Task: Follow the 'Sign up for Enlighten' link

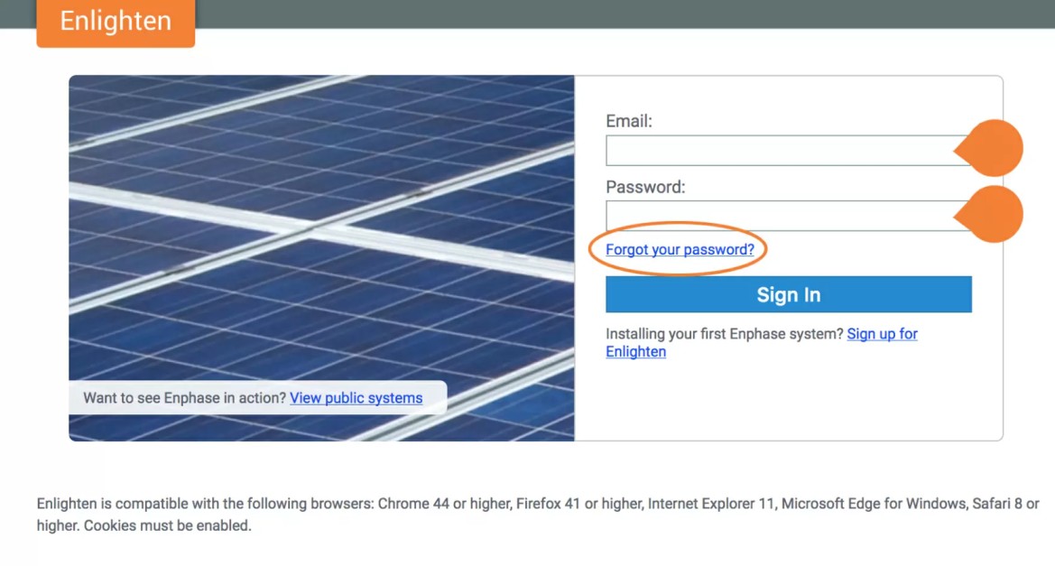Action: pyautogui.click(x=882, y=334)
